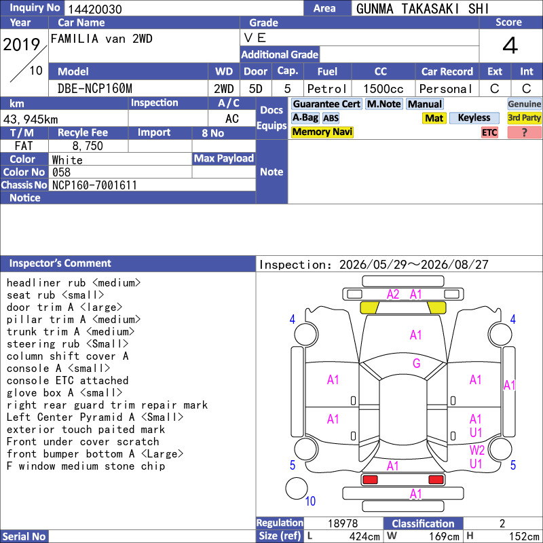Viewport: 543px width, 543px height.
Task: Click the ABS equipment badge
Action: tap(331, 118)
